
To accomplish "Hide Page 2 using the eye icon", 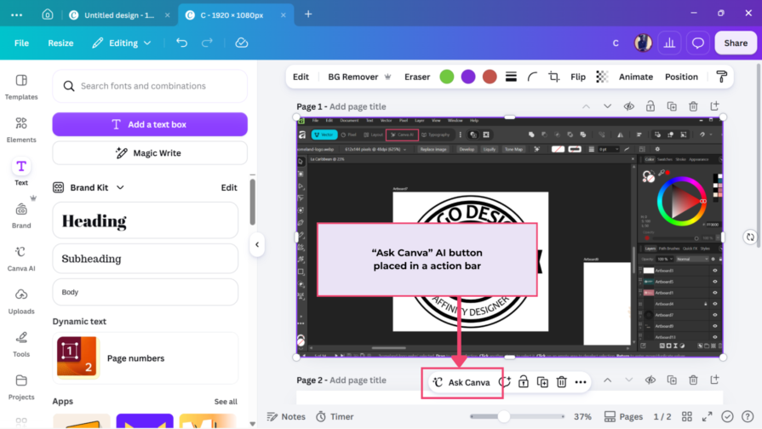I will (650, 380).
